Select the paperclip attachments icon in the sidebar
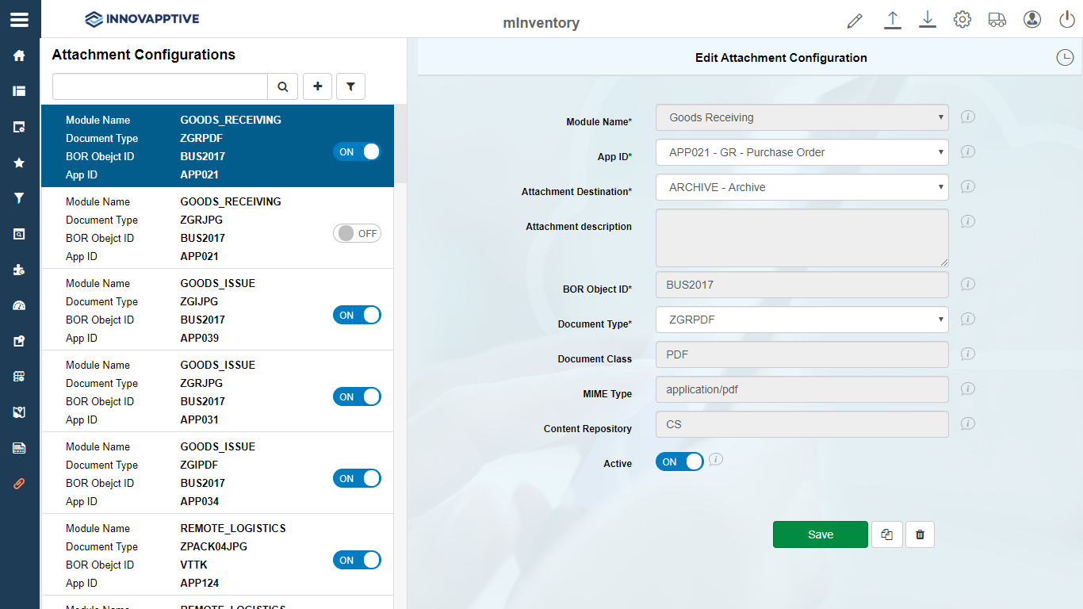Viewport: 1083px width, 609px height. point(18,483)
